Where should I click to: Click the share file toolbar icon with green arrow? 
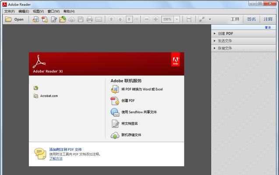point(63,19)
